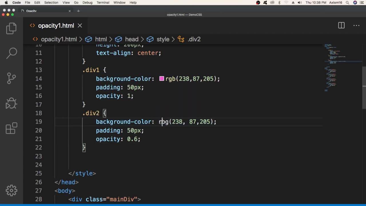Open the Debug menu
This screenshot has width=366, height=206.
tap(87, 3)
